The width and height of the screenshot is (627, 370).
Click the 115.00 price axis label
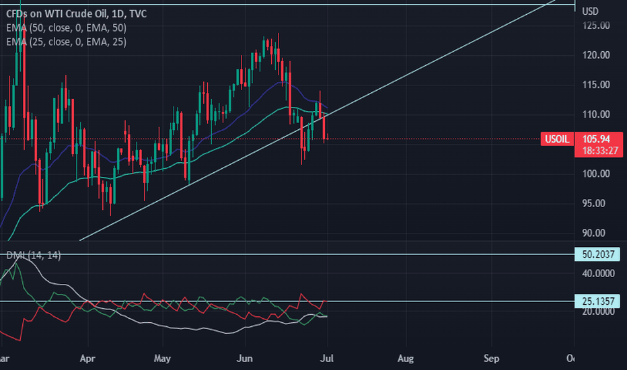(x=596, y=85)
